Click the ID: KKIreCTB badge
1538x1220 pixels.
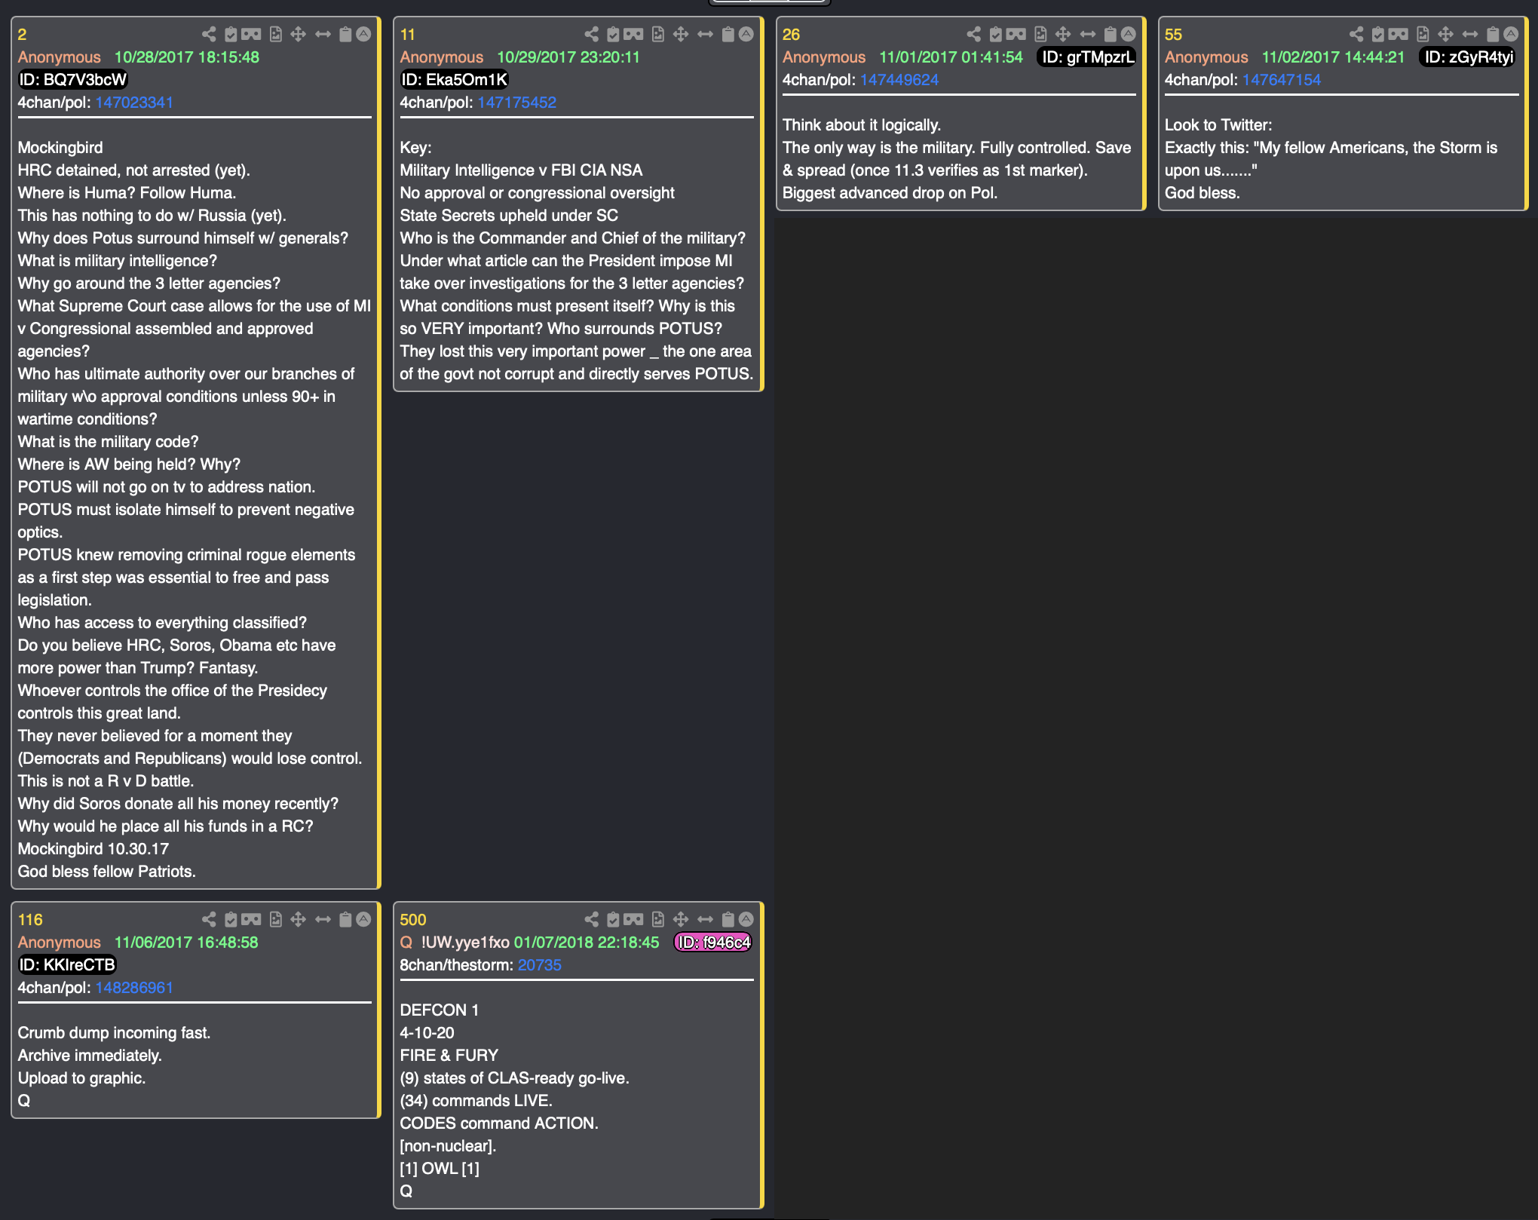tap(67, 964)
